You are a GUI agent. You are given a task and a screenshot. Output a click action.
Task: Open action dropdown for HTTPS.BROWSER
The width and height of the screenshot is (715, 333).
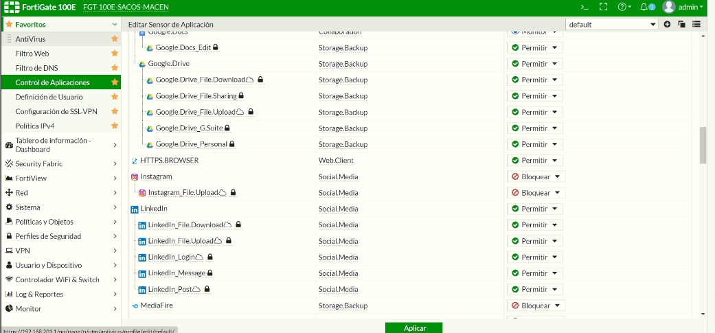coord(534,161)
